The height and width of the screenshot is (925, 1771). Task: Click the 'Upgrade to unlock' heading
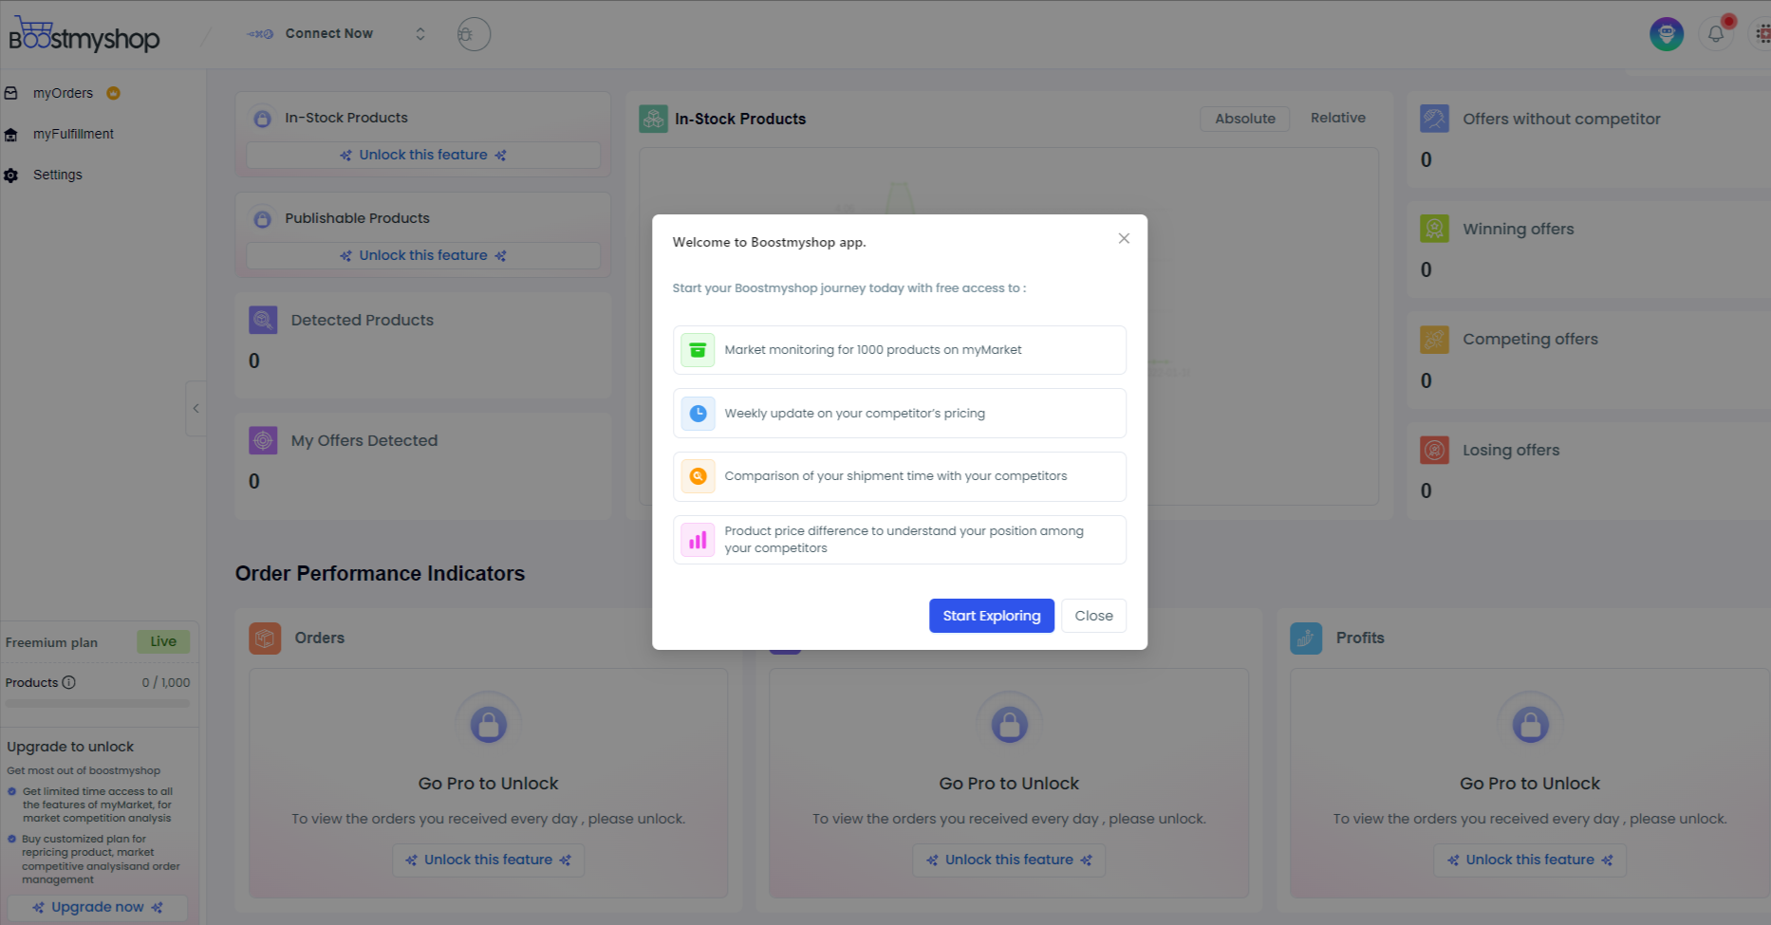coord(70,748)
